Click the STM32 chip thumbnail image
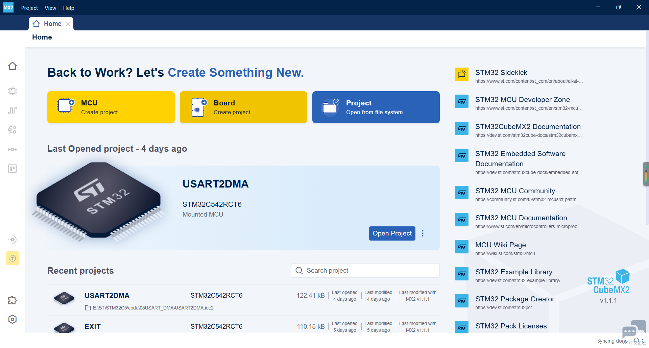This screenshot has height=348, width=649. click(99, 202)
